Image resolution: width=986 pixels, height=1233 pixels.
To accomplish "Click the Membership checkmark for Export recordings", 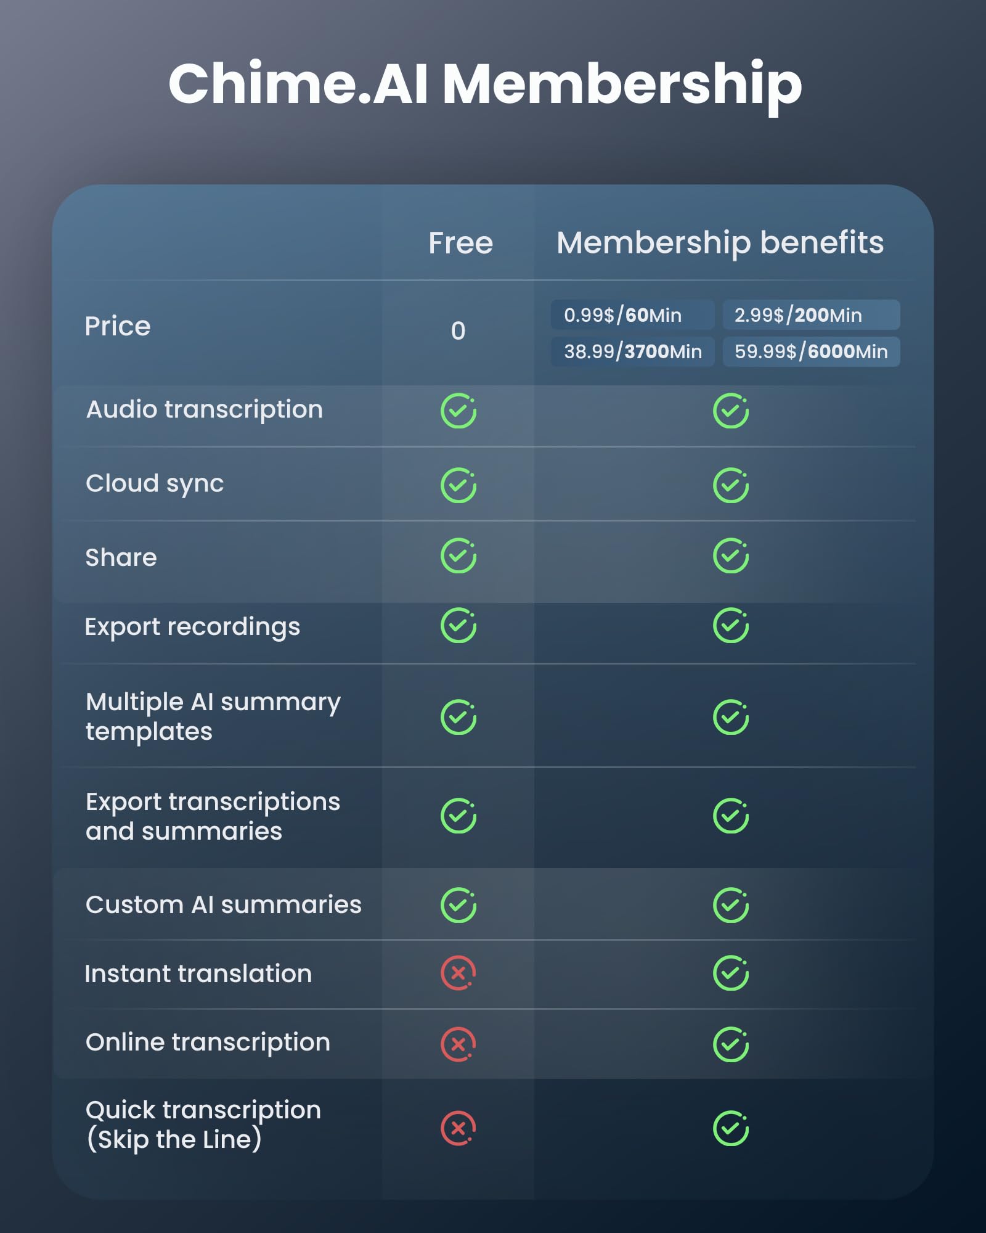I will (x=730, y=626).
